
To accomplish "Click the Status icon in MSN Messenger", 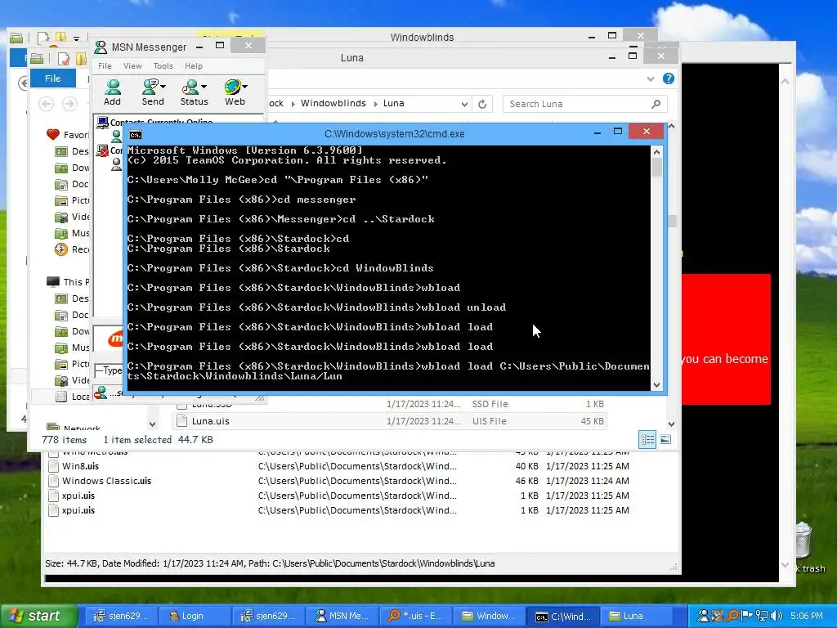I will 190,87.
